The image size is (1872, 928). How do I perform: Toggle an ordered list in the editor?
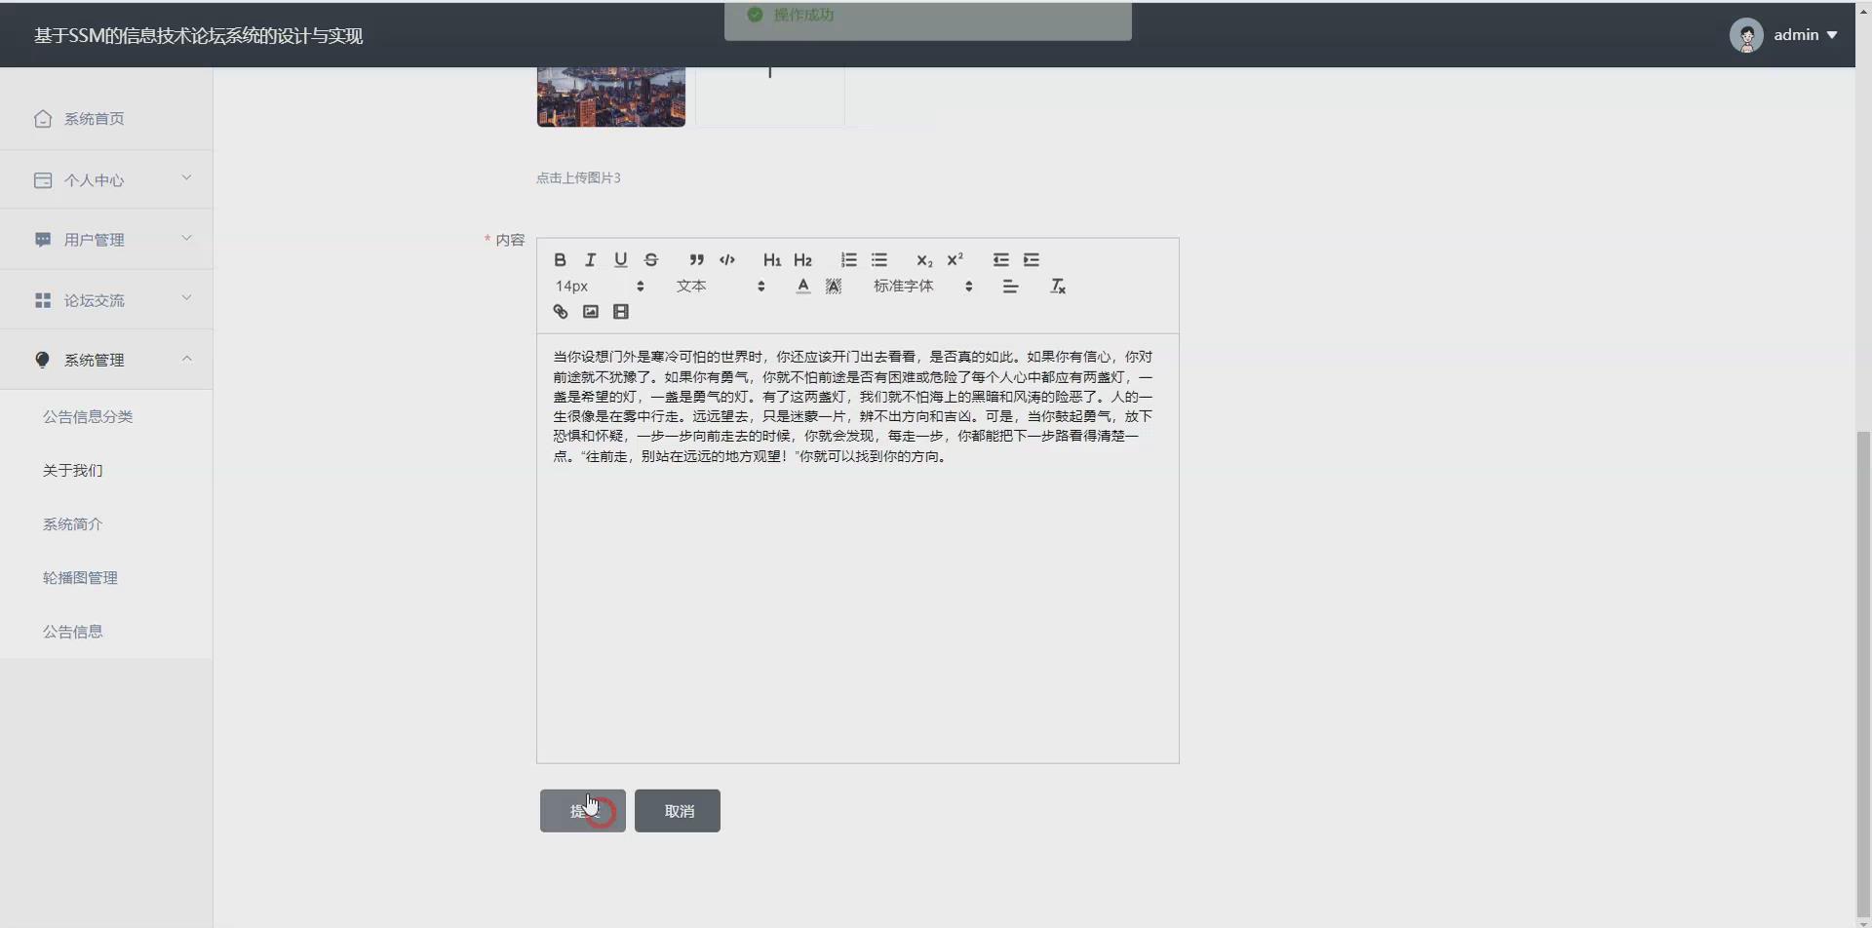(x=848, y=259)
